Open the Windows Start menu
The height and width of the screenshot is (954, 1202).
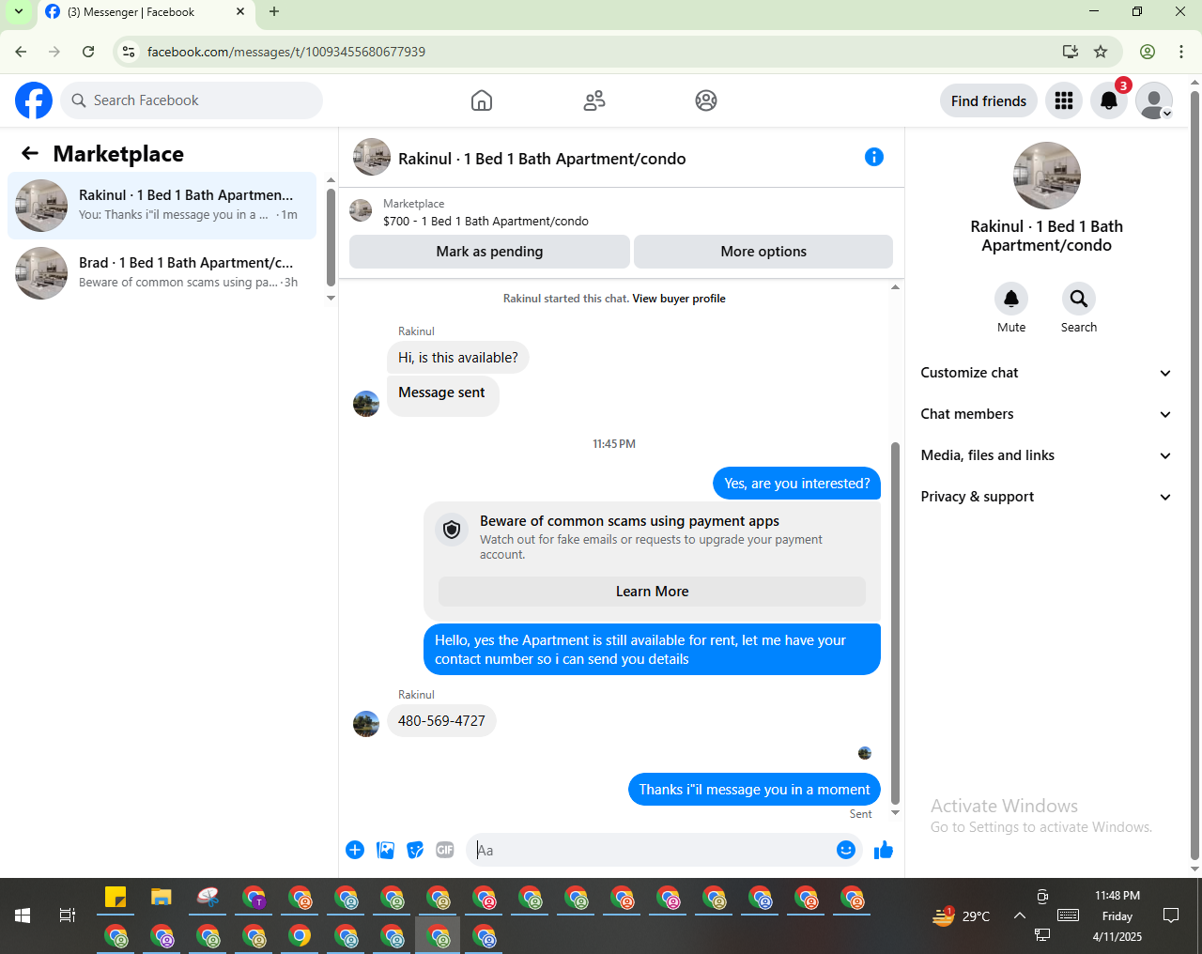tap(23, 916)
